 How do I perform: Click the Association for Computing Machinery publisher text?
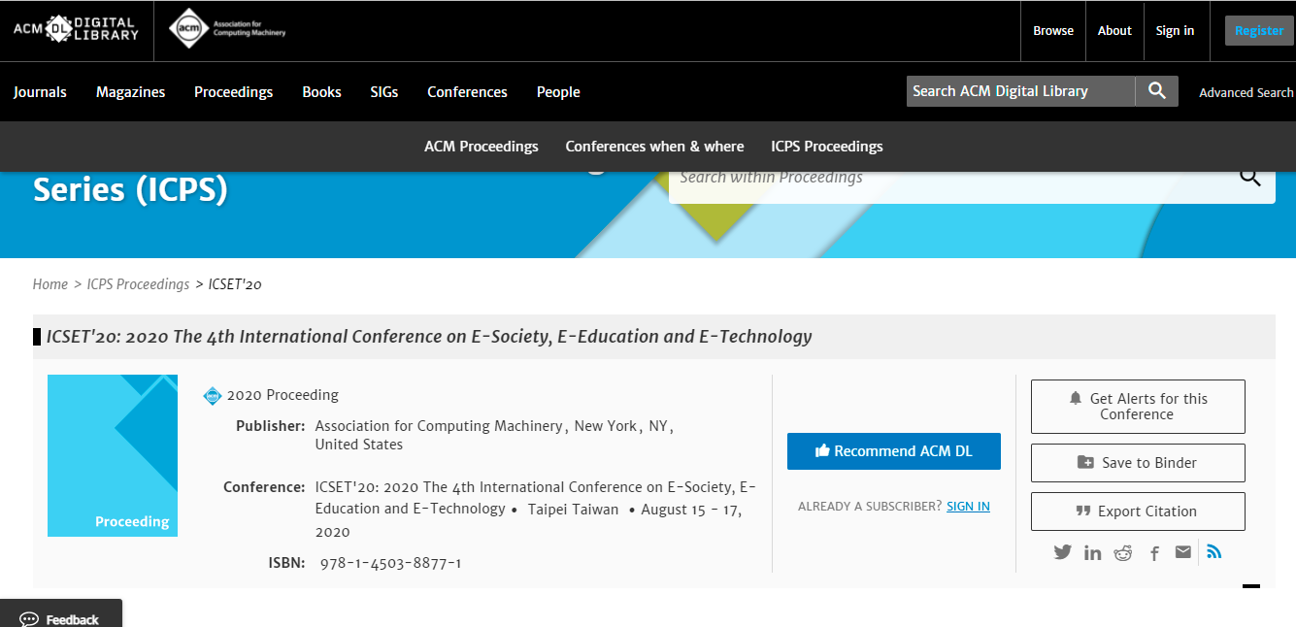(439, 426)
